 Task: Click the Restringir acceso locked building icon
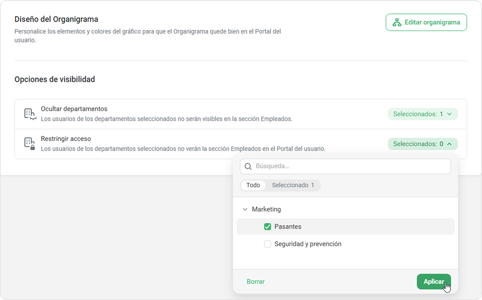click(29, 144)
